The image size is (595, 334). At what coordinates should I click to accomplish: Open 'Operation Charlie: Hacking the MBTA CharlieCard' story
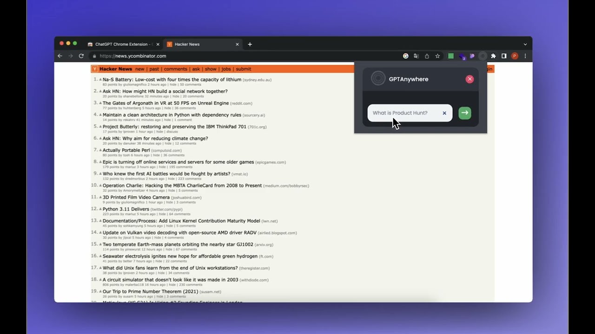tap(182, 186)
